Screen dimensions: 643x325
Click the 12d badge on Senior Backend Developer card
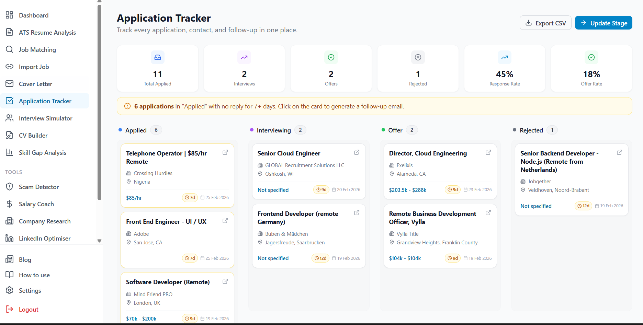(x=583, y=206)
